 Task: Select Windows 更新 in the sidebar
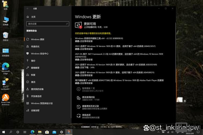click(x=47, y=39)
